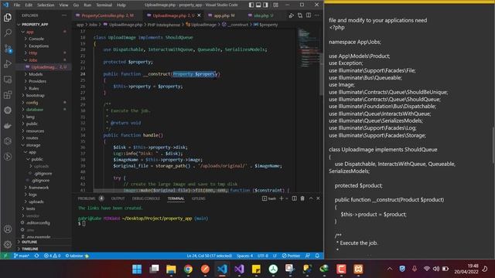Open the Manage gear in activity bar
This screenshot has width=495, height=278.
click(8, 244)
